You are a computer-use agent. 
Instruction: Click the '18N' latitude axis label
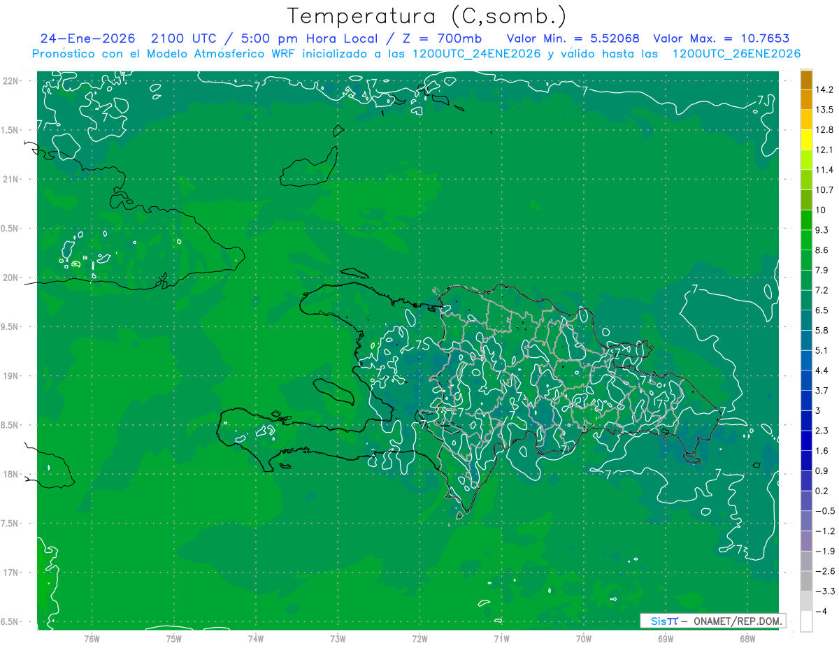click(10, 475)
